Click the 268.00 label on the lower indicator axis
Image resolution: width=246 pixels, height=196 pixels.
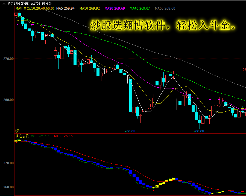(8, 187)
